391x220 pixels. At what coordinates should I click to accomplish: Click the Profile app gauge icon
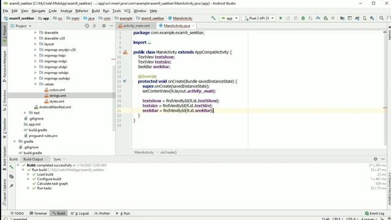(318, 18)
